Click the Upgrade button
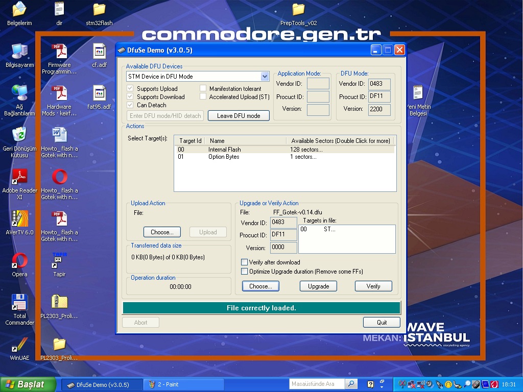The image size is (523, 392). (x=318, y=286)
